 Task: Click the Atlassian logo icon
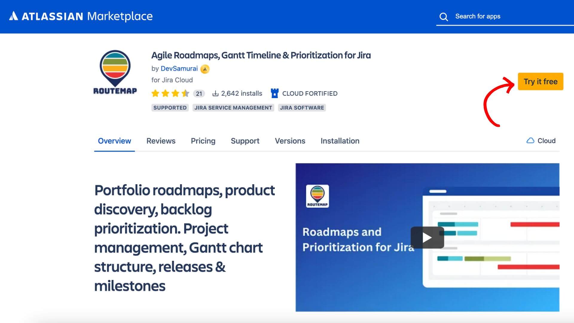(x=13, y=16)
